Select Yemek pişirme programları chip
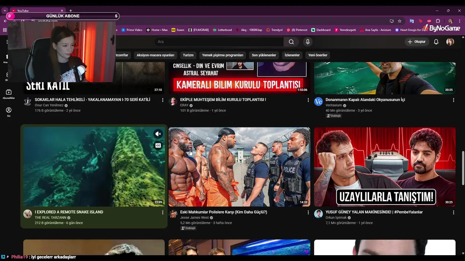 coord(223,55)
